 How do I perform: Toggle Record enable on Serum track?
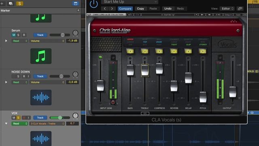(24, 35)
